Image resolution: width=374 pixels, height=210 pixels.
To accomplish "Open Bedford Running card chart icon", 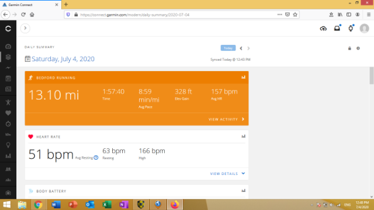I will pos(243,78).
